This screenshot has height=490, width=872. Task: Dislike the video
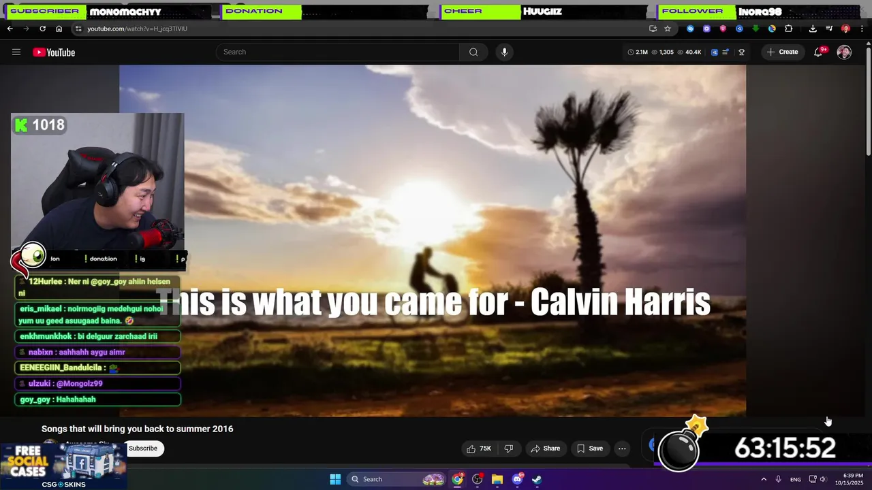[x=508, y=448]
